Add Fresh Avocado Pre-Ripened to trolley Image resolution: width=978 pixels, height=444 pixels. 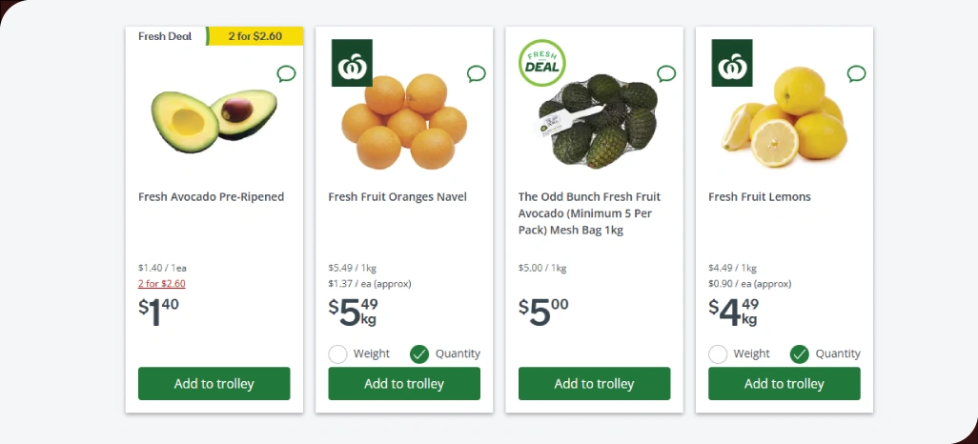point(214,384)
